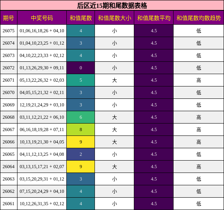Click the 小 size cell in row 26072
This screenshot has height=210, width=224.
click(114, 68)
